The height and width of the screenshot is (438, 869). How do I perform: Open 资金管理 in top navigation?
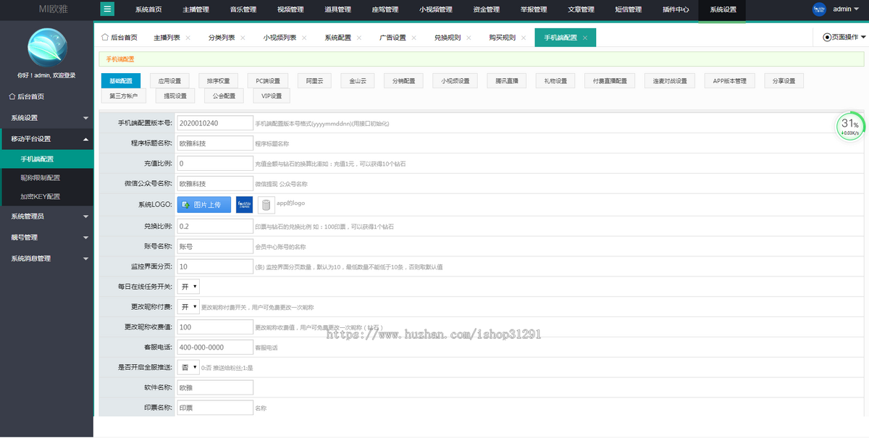tap(486, 9)
